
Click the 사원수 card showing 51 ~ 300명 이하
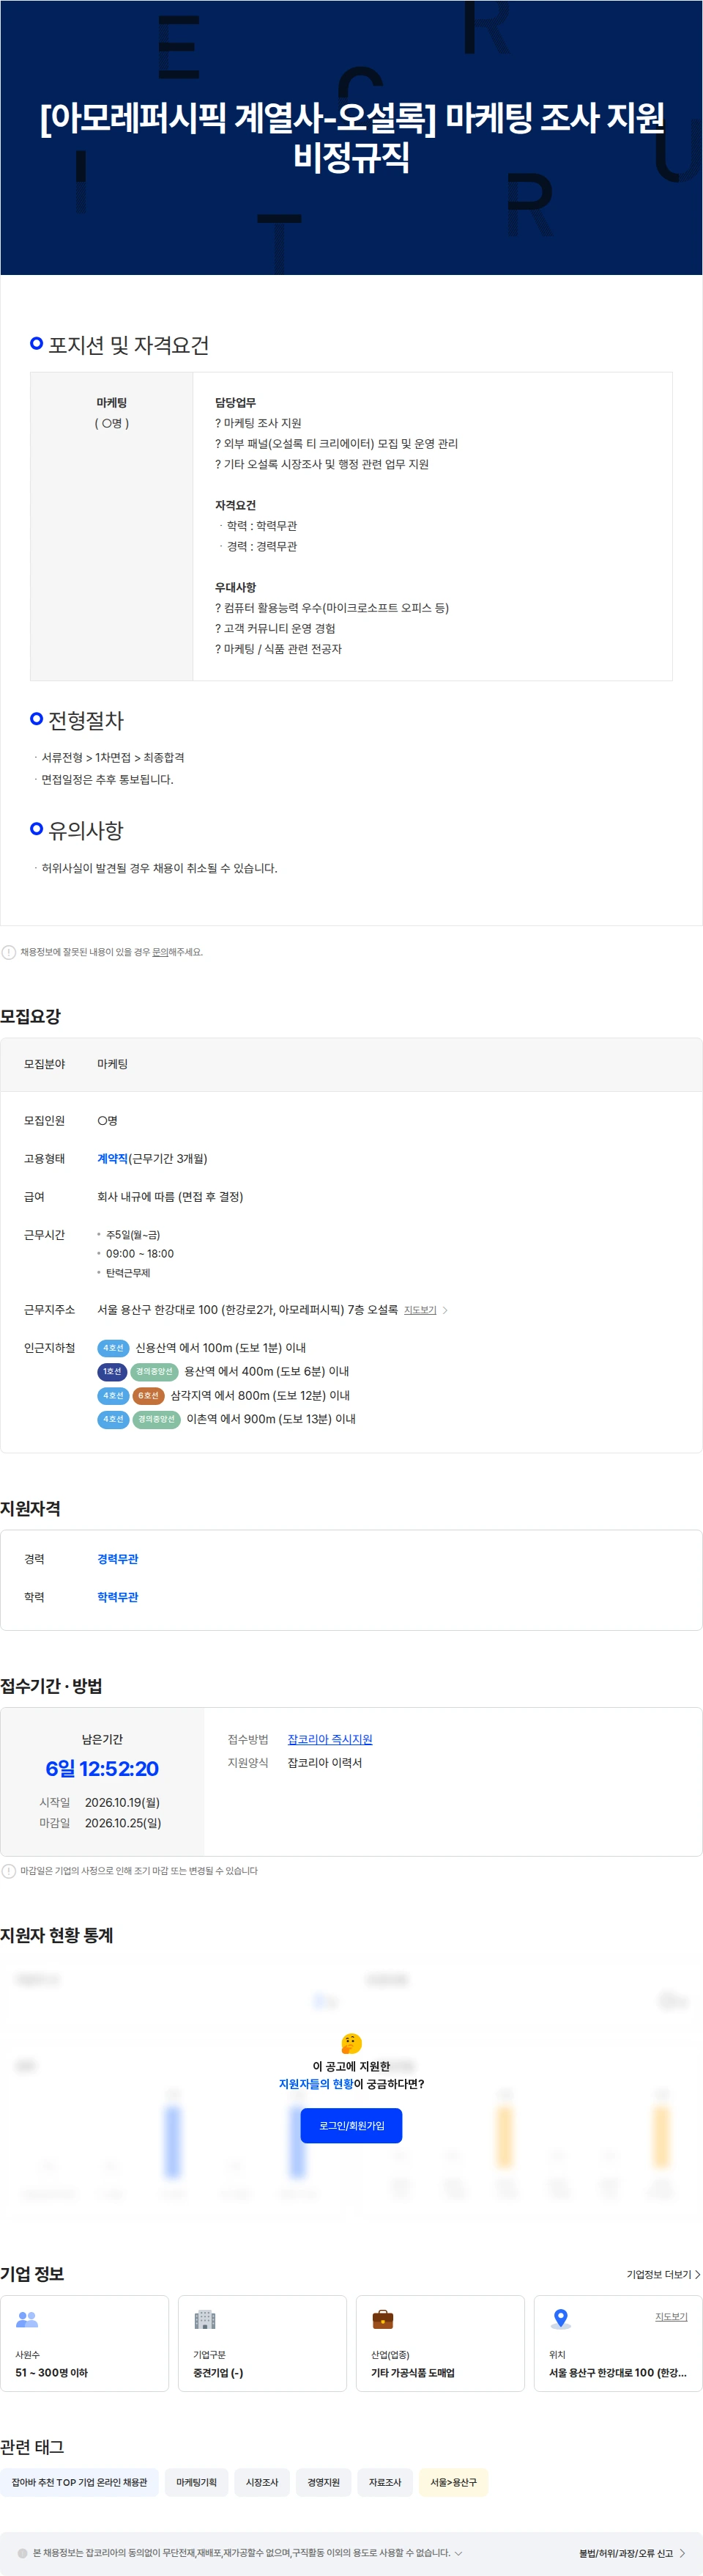(x=85, y=2343)
